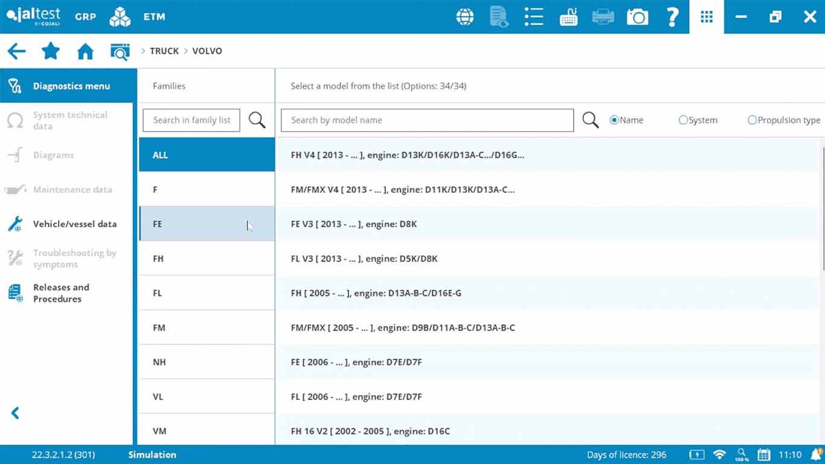This screenshot has height=464, width=825.
Task: Open Troubleshooting by symptoms
Action: tap(66, 259)
